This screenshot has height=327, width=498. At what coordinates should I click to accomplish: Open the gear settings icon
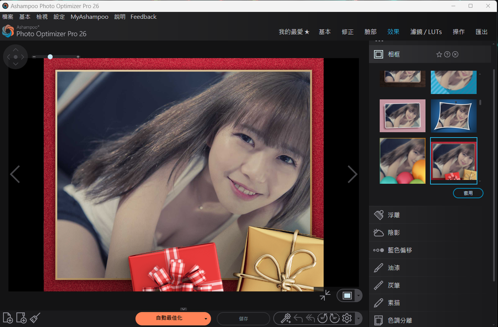(x=347, y=318)
